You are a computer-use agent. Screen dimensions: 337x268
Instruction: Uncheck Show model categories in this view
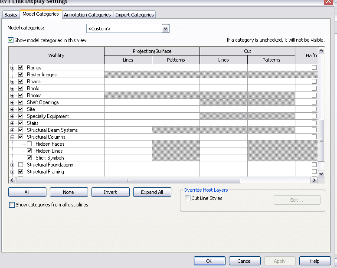tap(11, 40)
